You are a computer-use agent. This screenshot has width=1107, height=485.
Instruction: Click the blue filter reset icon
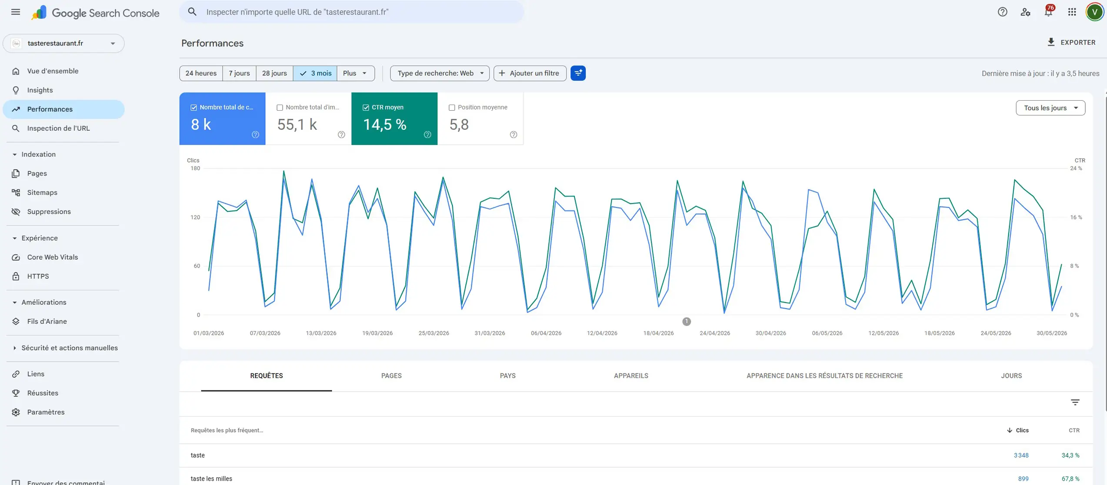click(x=578, y=73)
